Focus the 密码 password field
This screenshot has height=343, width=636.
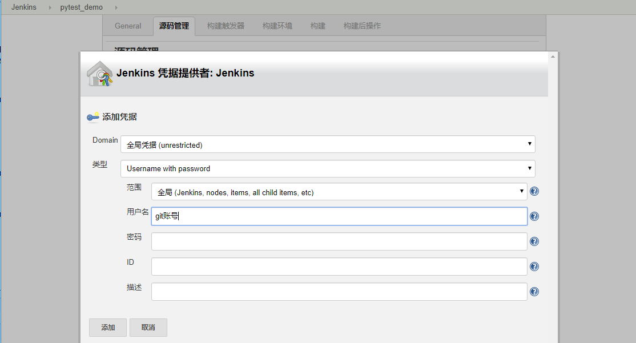pyautogui.click(x=339, y=241)
